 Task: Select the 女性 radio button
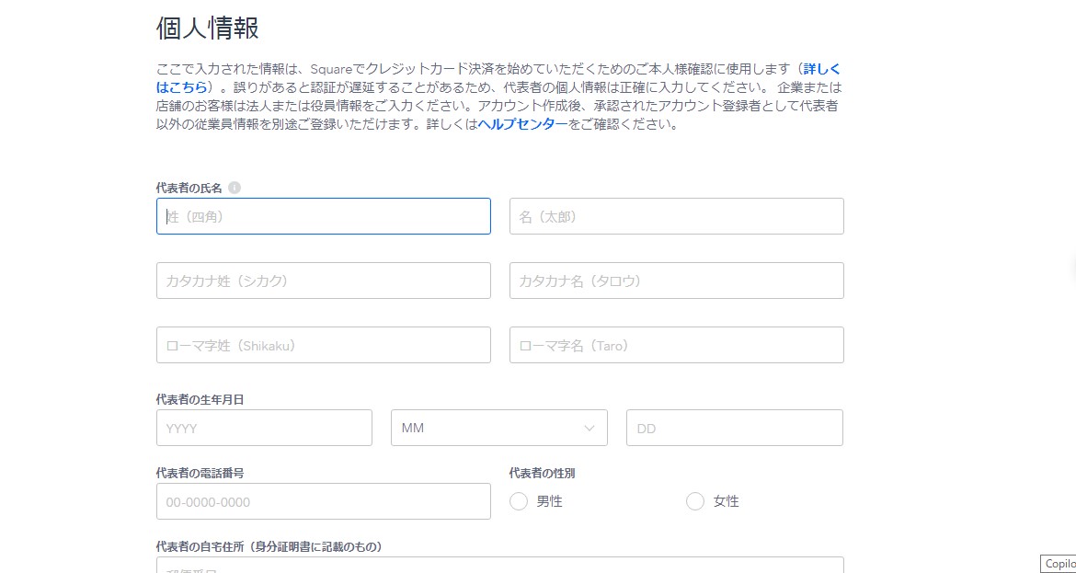click(694, 501)
